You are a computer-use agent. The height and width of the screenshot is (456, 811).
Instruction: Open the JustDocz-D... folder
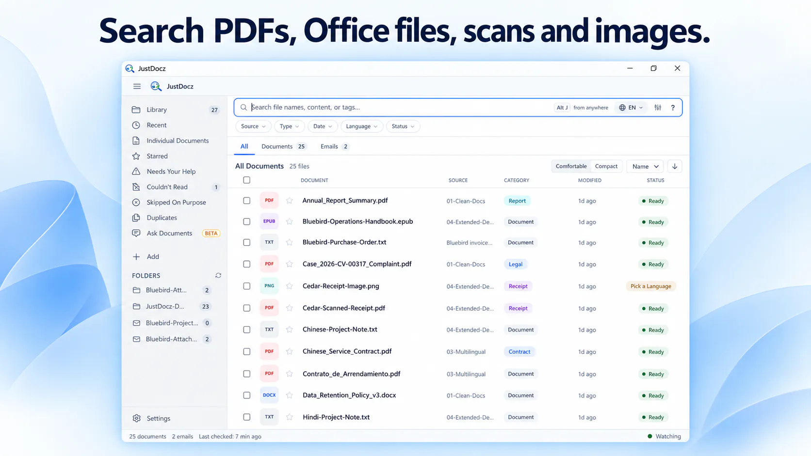pos(172,306)
